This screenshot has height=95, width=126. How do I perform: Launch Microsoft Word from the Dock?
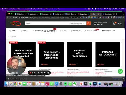[99, 84]
